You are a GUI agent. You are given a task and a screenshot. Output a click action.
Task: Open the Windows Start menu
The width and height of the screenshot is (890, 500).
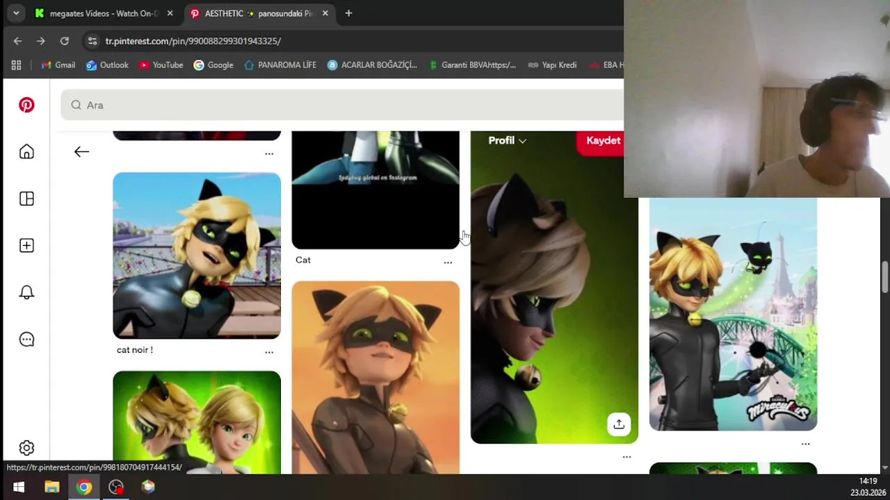click(19, 487)
